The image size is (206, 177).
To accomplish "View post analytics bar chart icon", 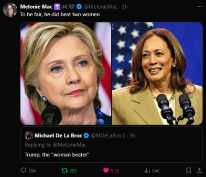I will (x=147, y=171).
